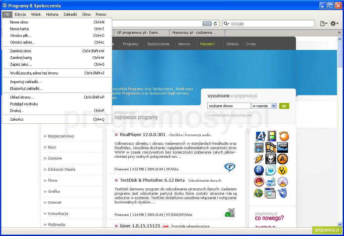Click the colorful filmstrip icon

coord(271,136)
